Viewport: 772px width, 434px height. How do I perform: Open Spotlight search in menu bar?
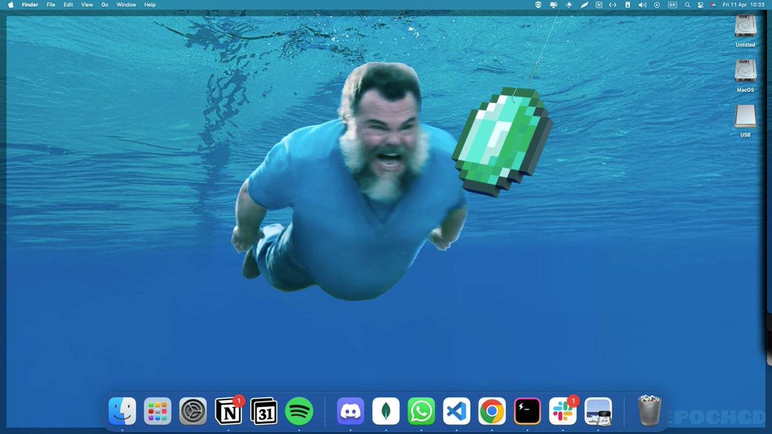688,5
